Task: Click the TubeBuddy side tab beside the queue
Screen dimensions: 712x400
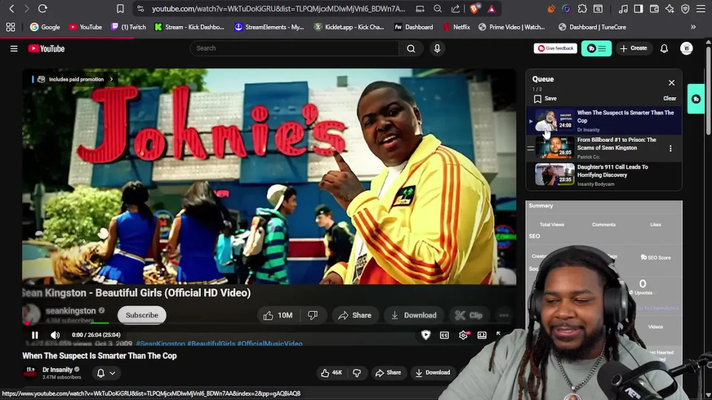Action: click(x=696, y=99)
